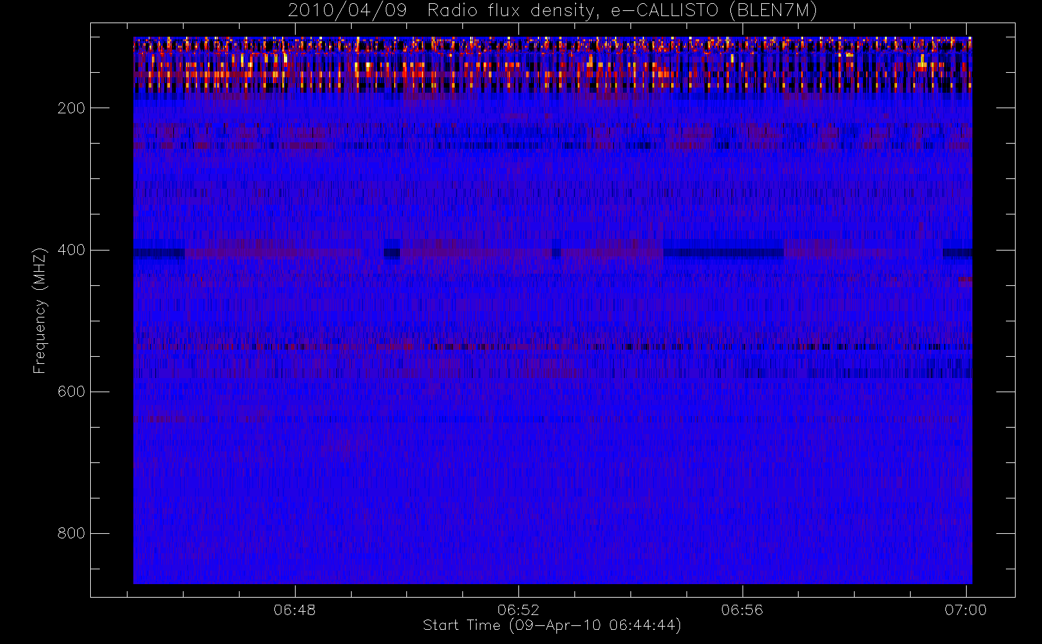Select the 800 frequency tick label
Screen dimensions: 1042x644
tap(71, 533)
